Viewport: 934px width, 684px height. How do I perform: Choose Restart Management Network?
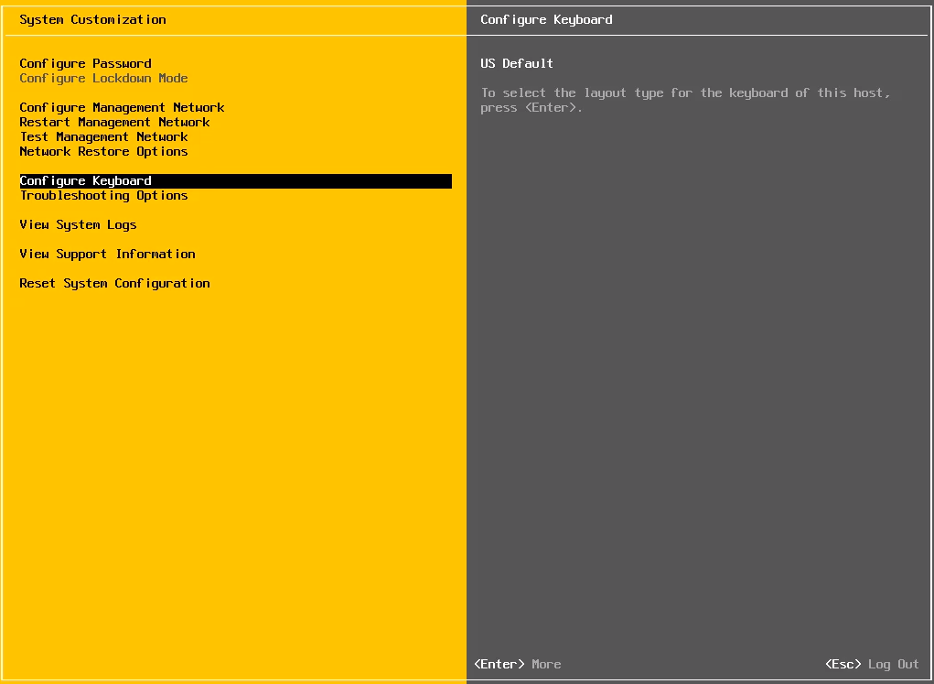tap(114, 123)
